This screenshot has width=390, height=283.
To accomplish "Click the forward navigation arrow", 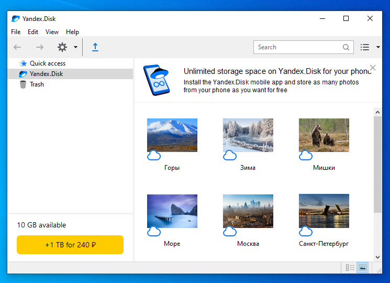I will coord(40,47).
